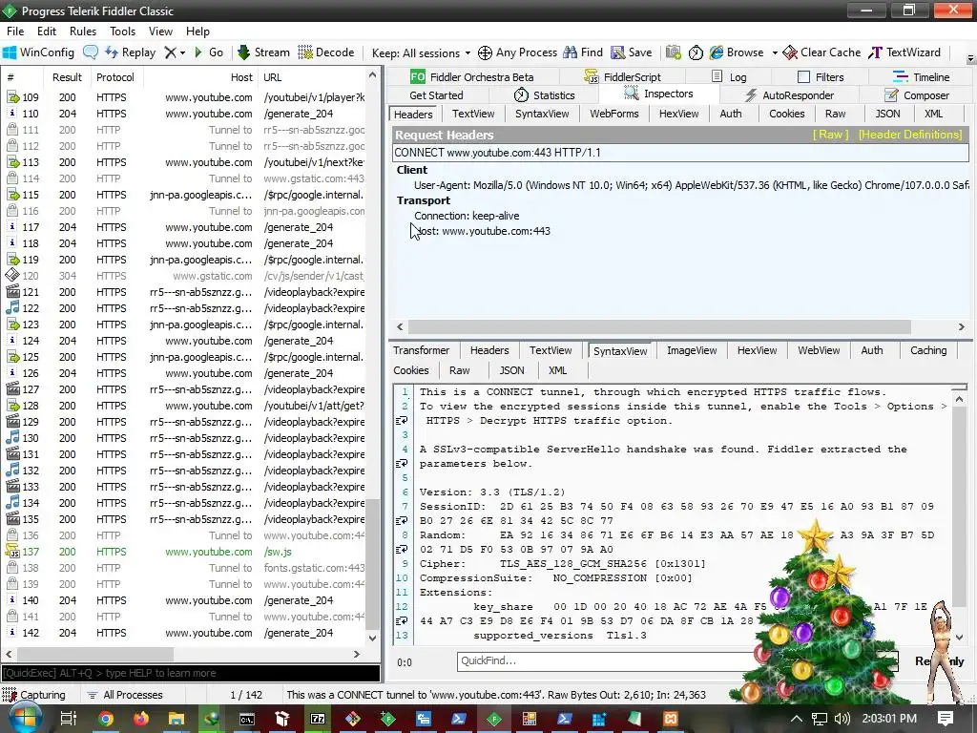This screenshot has height=733, width=977.
Task: Open the Get Started tab
Action: pyautogui.click(x=436, y=95)
